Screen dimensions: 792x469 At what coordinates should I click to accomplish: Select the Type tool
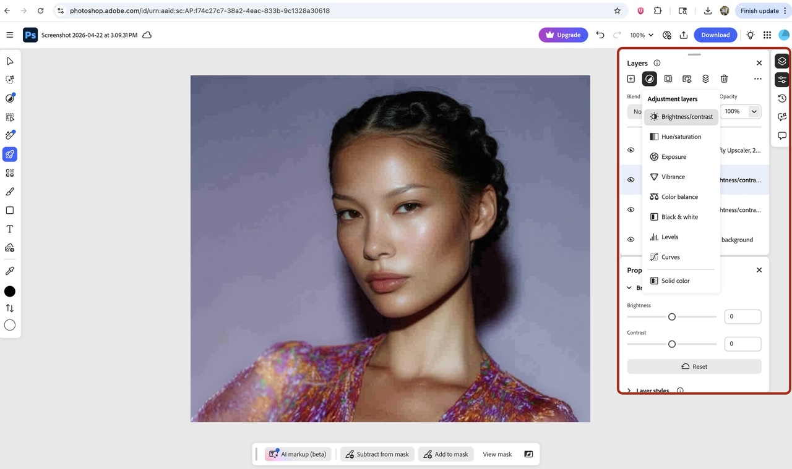[x=10, y=229]
